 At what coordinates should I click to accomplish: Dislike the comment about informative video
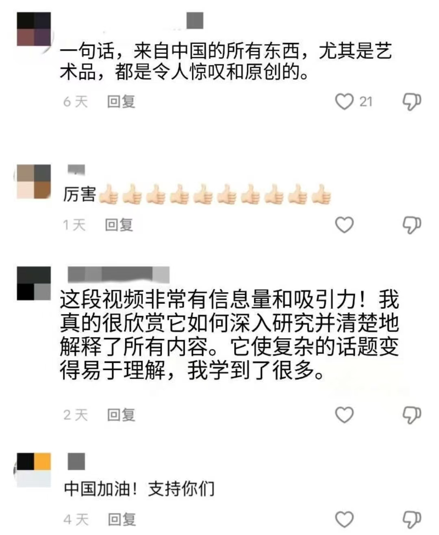[x=411, y=415]
